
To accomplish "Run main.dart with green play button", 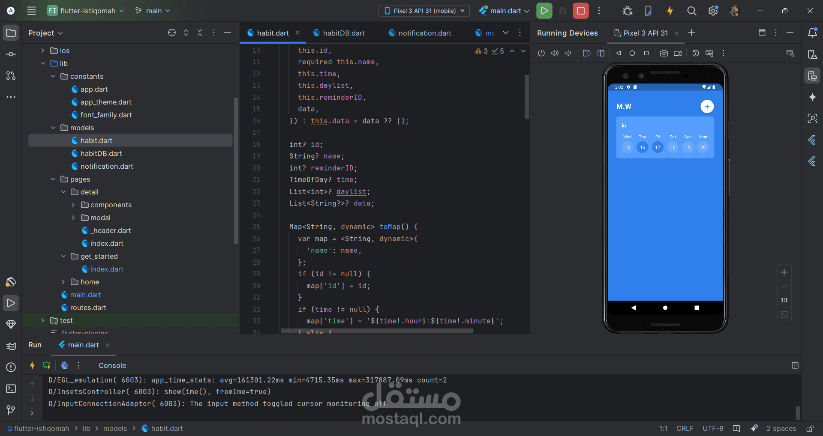I will pyautogui.click(x=544, y=11).
